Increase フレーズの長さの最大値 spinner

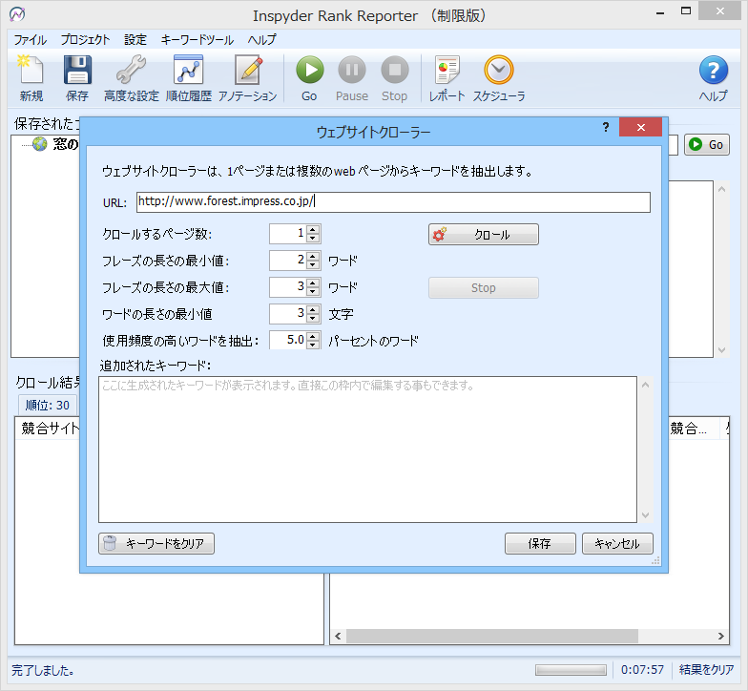313,283
